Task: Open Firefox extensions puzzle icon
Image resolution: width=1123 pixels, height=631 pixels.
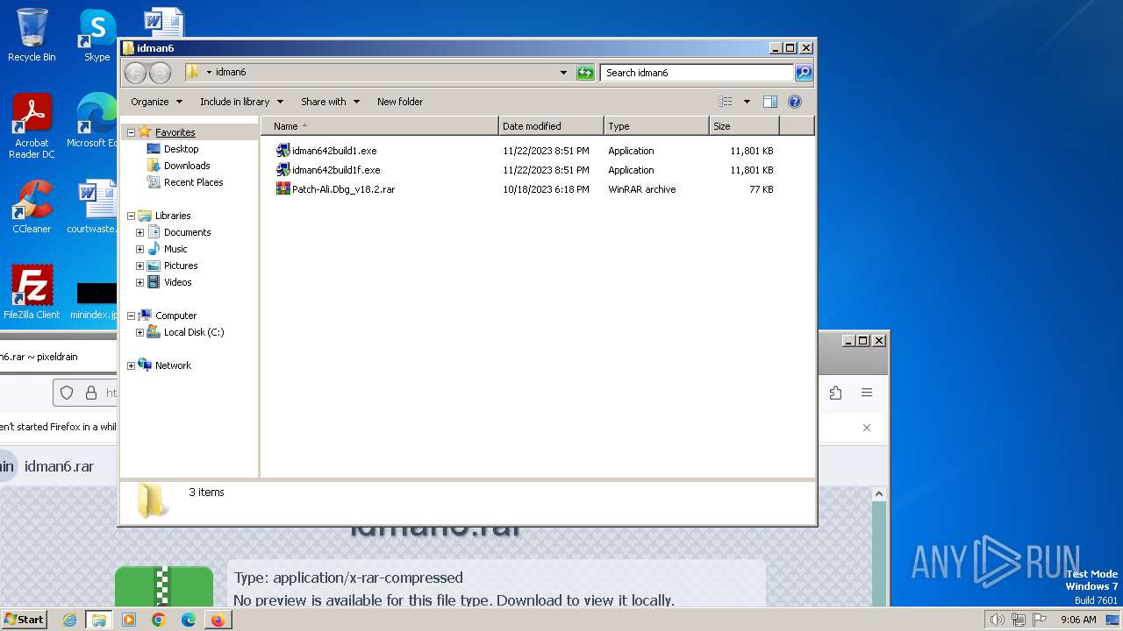Action: pyautogui.click(x=835, y=393)
